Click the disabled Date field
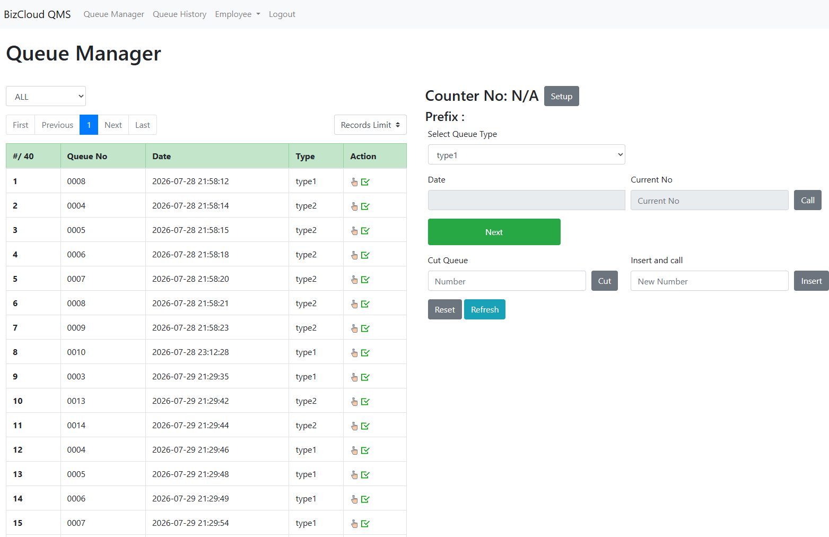This screenshot has width=829, height=537. pos(526,200)
